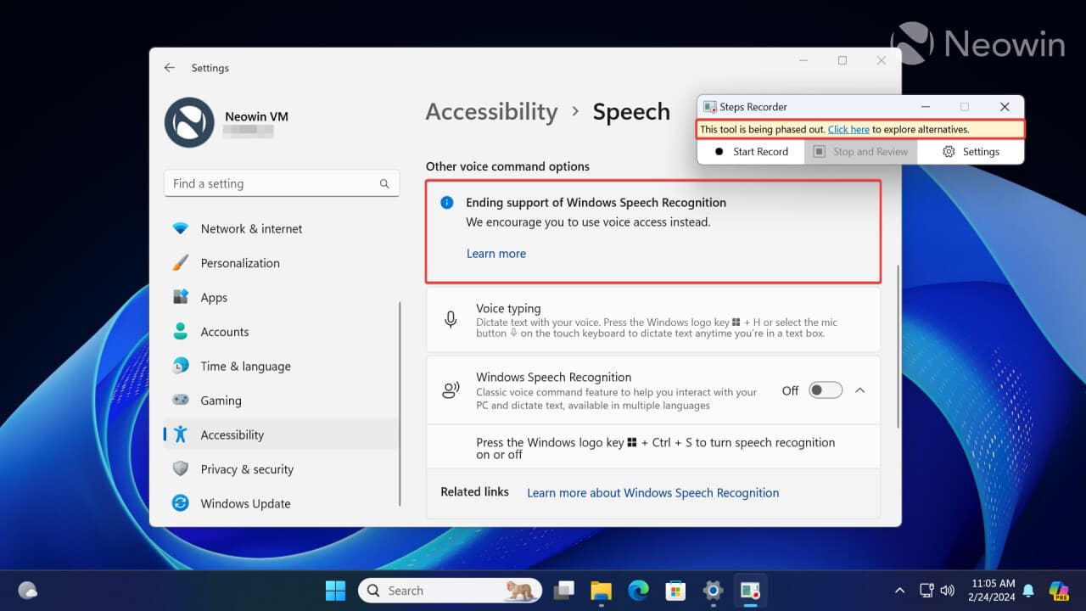Open Learn more about Windows Speech Recognition

coord(652,492)
